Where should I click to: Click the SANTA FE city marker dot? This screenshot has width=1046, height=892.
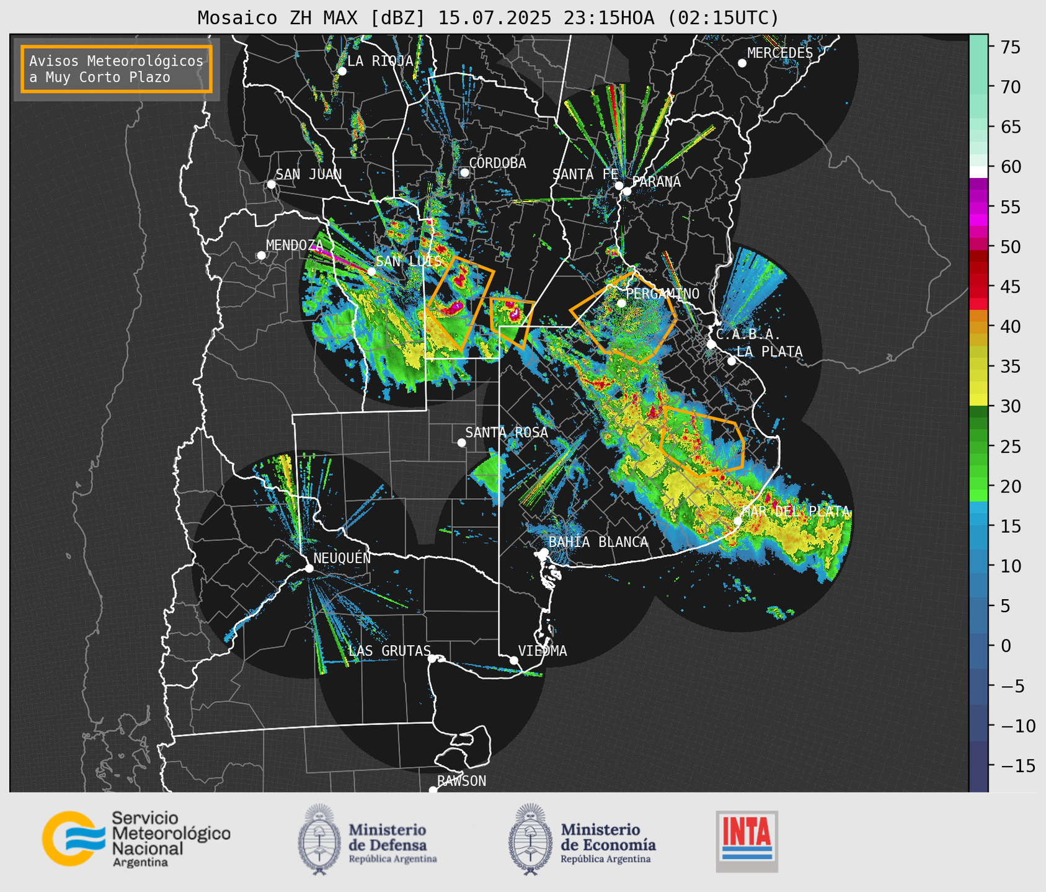pyautogui.click(x=619, y=185)
